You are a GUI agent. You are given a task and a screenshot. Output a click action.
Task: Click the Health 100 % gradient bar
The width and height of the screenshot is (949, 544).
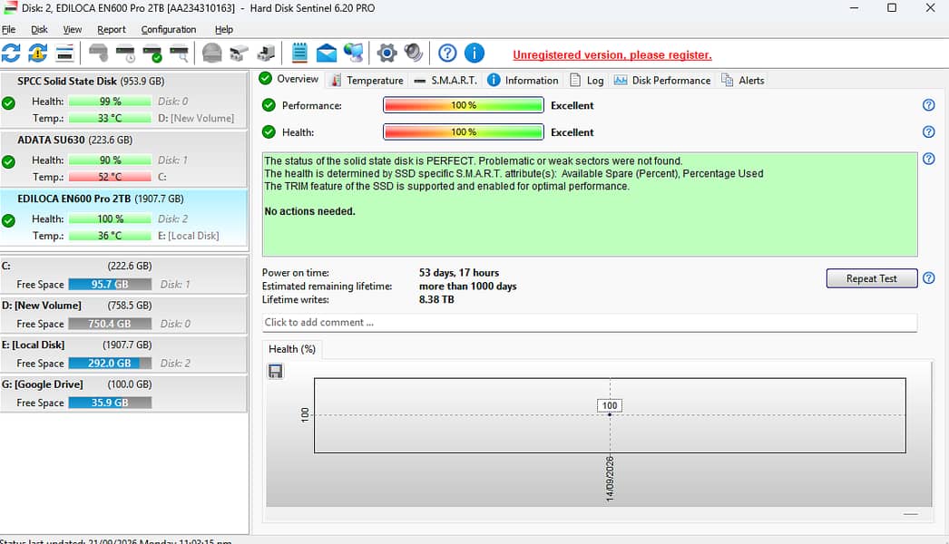pyautogui.click(x=463, y=131)
